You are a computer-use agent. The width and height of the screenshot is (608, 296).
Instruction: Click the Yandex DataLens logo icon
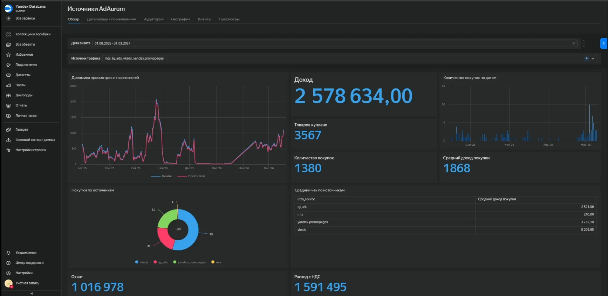(x=8, y=8)
